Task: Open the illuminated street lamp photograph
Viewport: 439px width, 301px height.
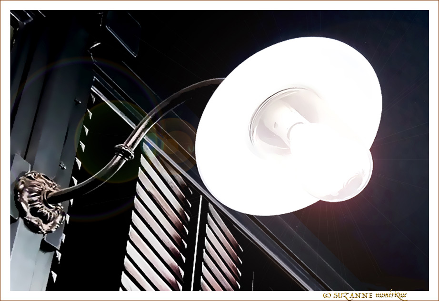Action: coord(219,150)
